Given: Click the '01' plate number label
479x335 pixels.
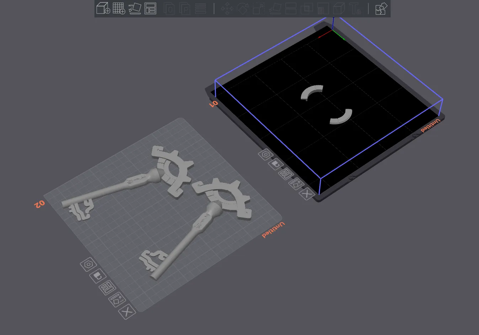Looking at the screenshot, I should [x=213, y=103].
